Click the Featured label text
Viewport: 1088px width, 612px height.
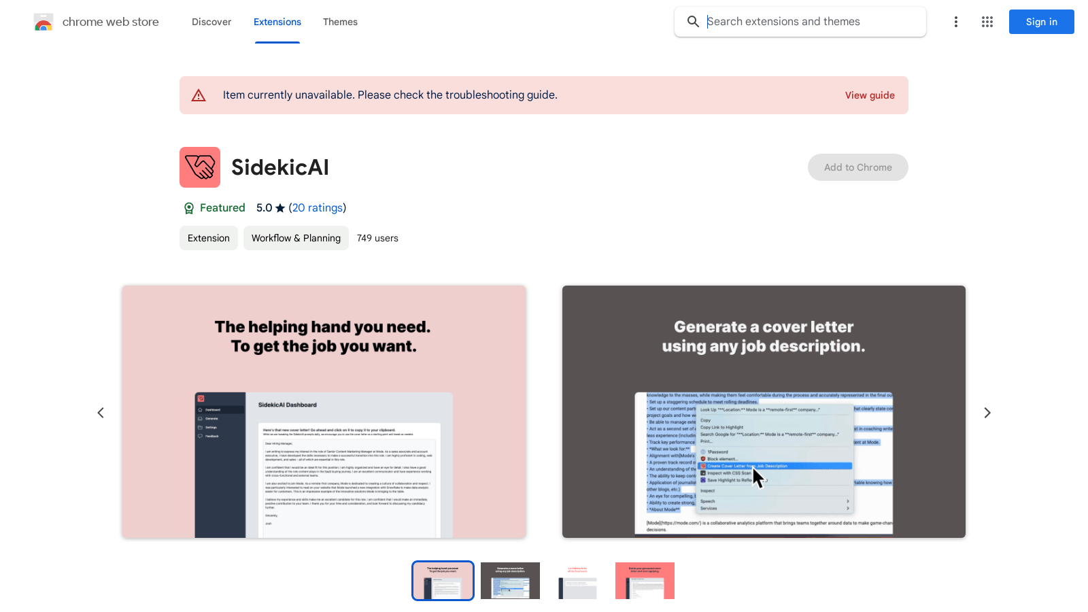click(x=222, y=208)
